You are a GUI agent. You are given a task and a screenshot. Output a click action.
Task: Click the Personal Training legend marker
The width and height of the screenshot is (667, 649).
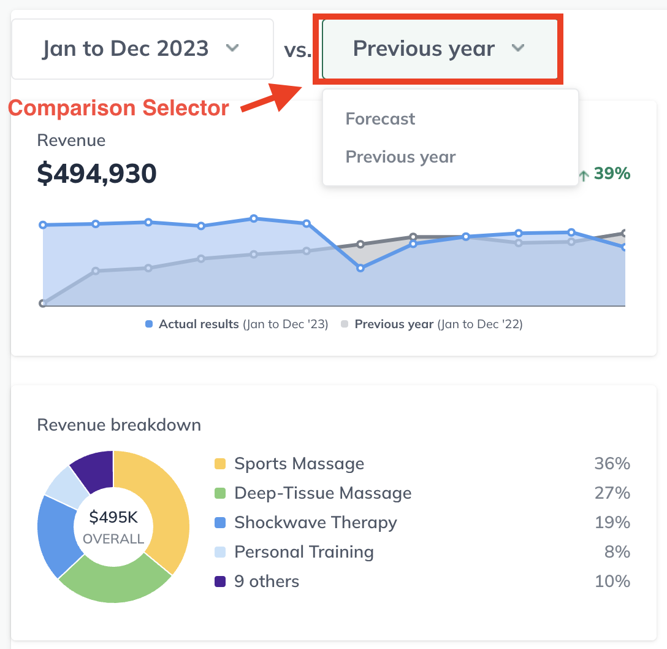[x=221, y=552]
